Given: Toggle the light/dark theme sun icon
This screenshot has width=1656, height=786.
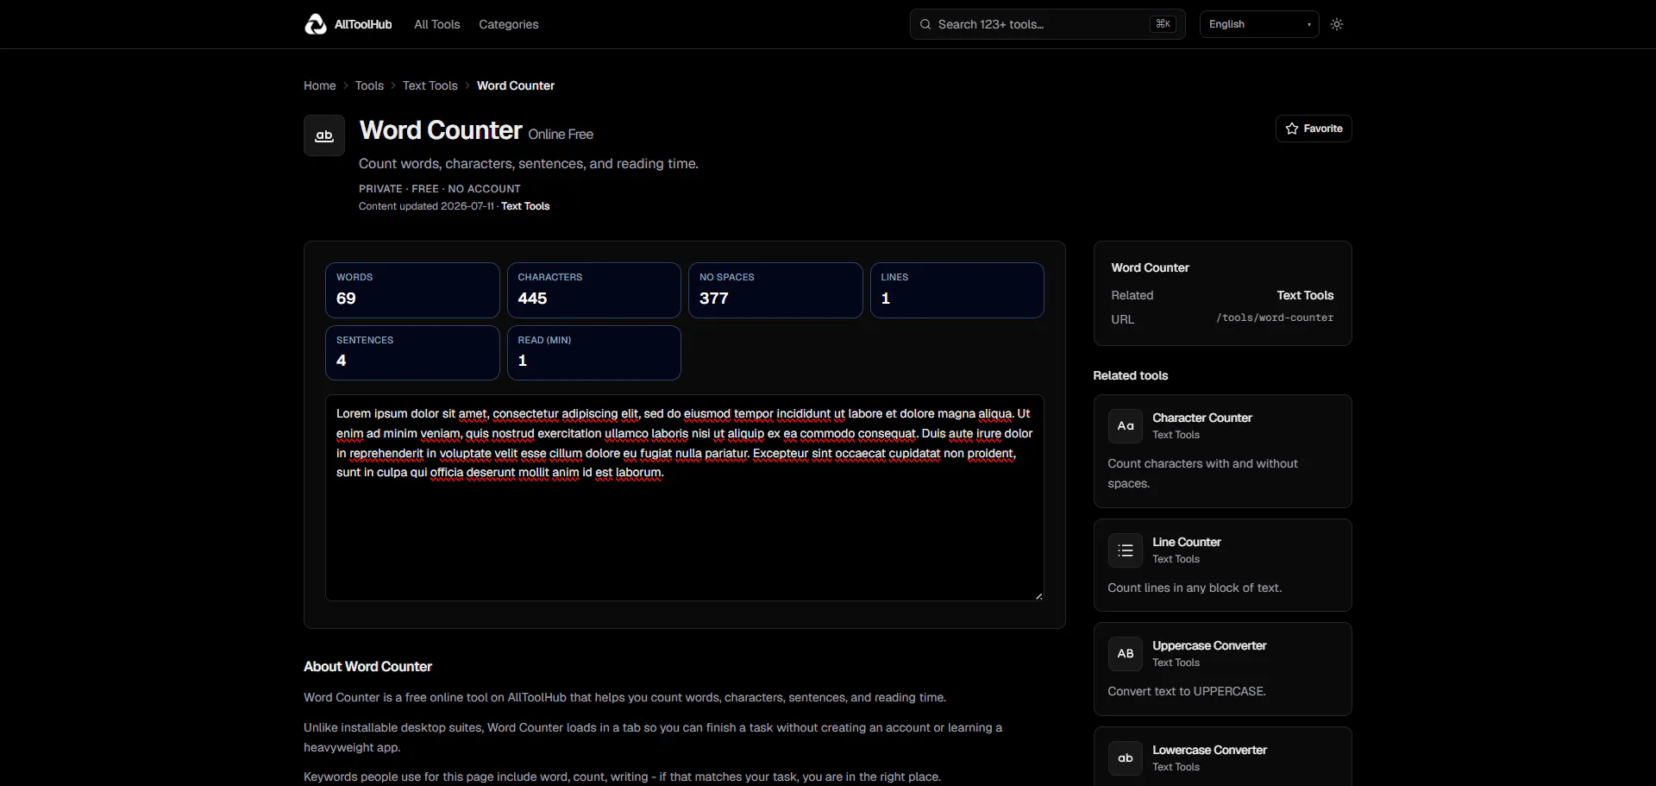Looking at the screenshot, I should point(1337,24).
